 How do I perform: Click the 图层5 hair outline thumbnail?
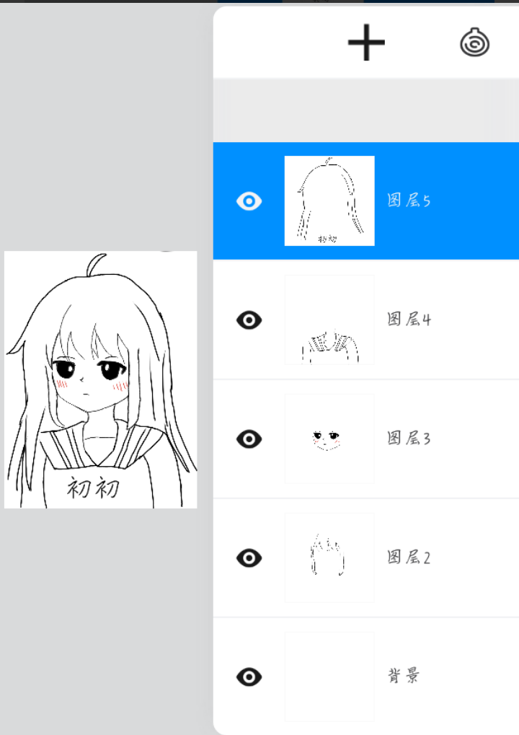pyautogui.click(x=329, y=201)
